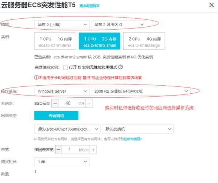Open the 更多配置购买 link

[x=90, y=6]
